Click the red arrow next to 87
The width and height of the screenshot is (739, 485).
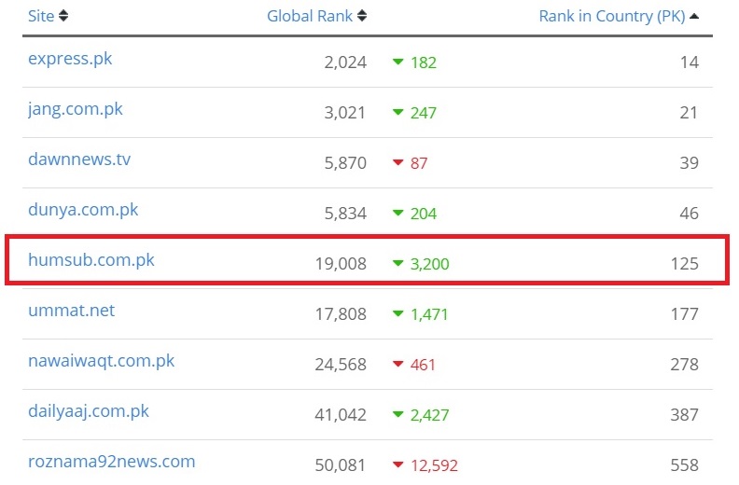click(398, 162)
